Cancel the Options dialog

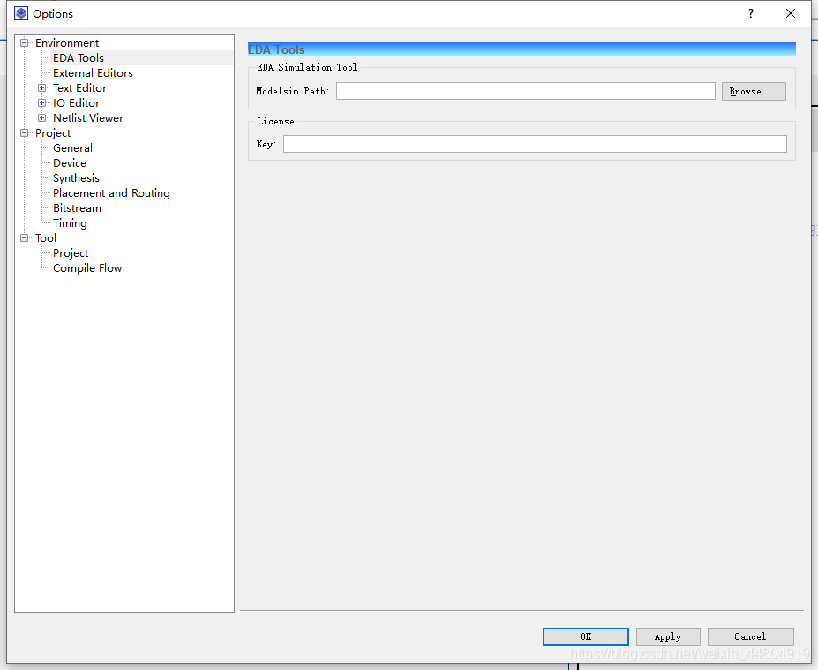tap(750, 636)
